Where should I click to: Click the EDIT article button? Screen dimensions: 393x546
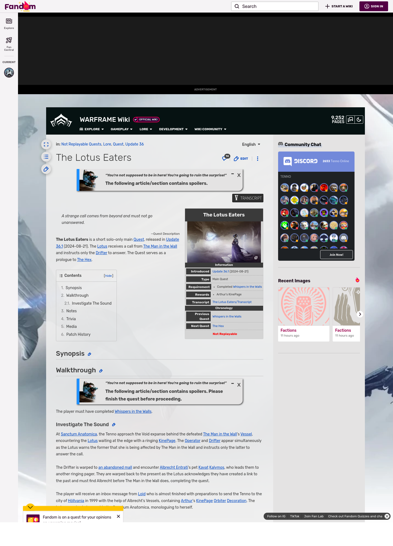241,159
